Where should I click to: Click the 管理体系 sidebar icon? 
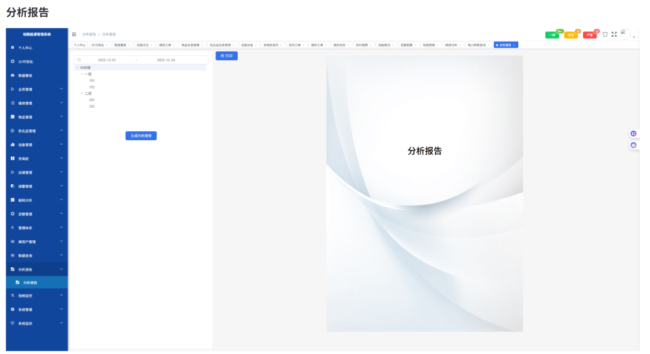click(13, 228)
